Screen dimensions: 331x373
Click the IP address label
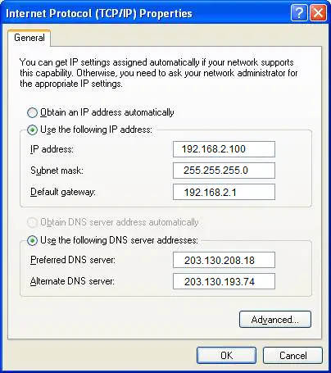click(x=52, y=149)
